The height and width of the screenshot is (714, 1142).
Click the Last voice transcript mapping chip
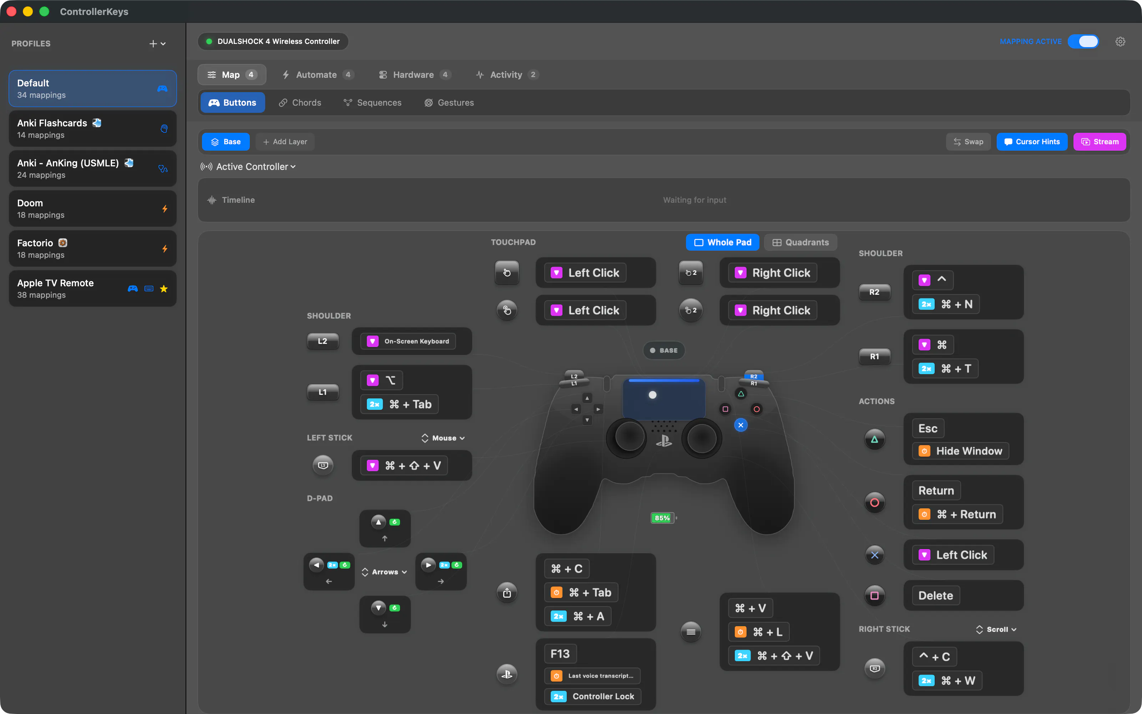(x=592, y=676)
